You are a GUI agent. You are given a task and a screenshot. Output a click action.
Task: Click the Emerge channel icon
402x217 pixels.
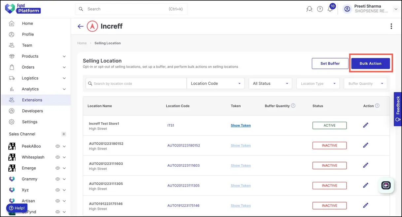coord(12,168)
